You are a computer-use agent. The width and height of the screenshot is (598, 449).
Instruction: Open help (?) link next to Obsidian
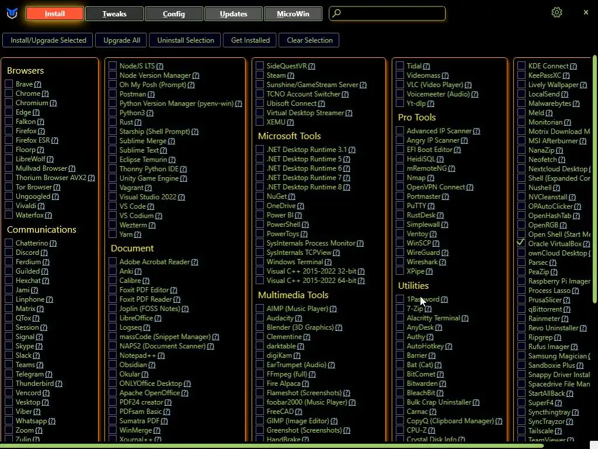pos(152,365)
